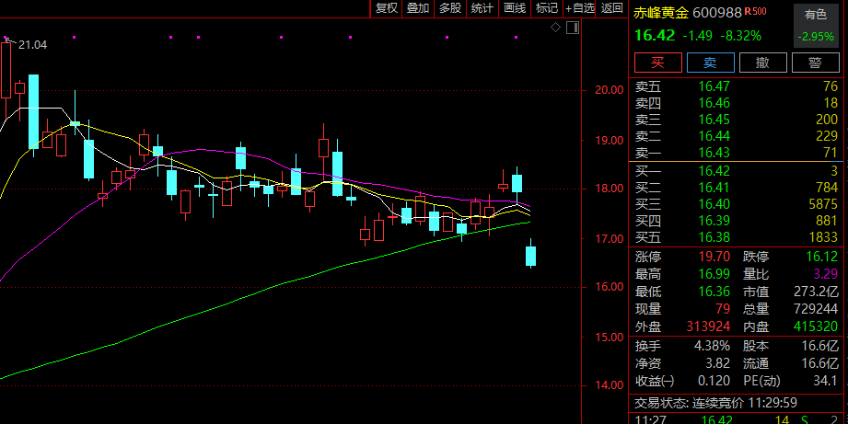Click the 跌停 value 16.12
848x424 pixels.
pyautogui.click(x=821, y=257)
